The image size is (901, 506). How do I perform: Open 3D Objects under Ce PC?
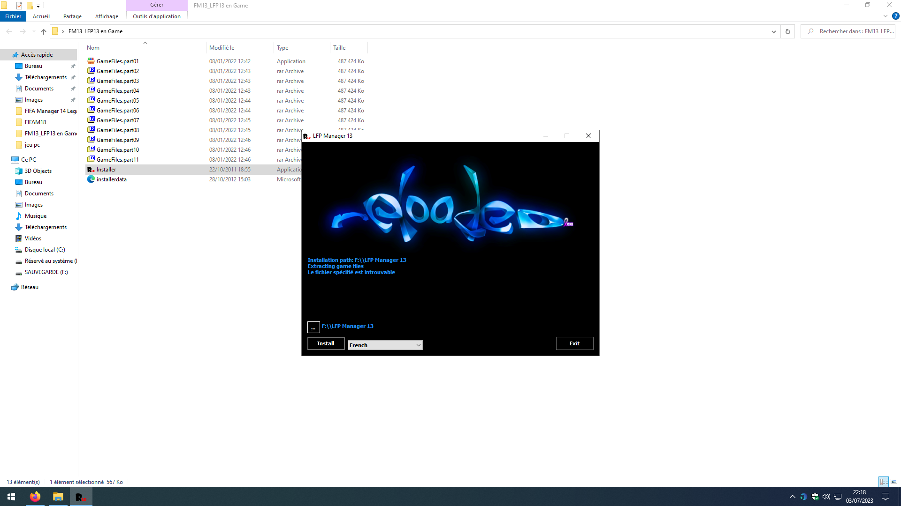(38, 171)
